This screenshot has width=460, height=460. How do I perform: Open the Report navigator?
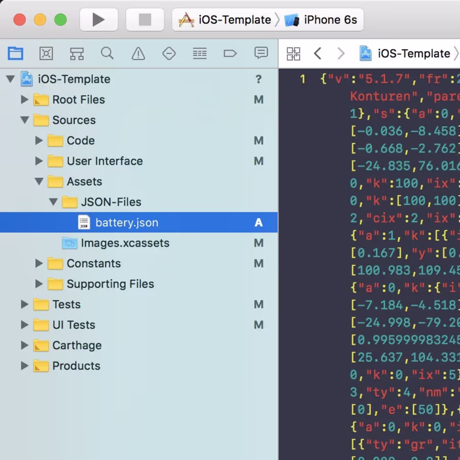tap(261, 53)
